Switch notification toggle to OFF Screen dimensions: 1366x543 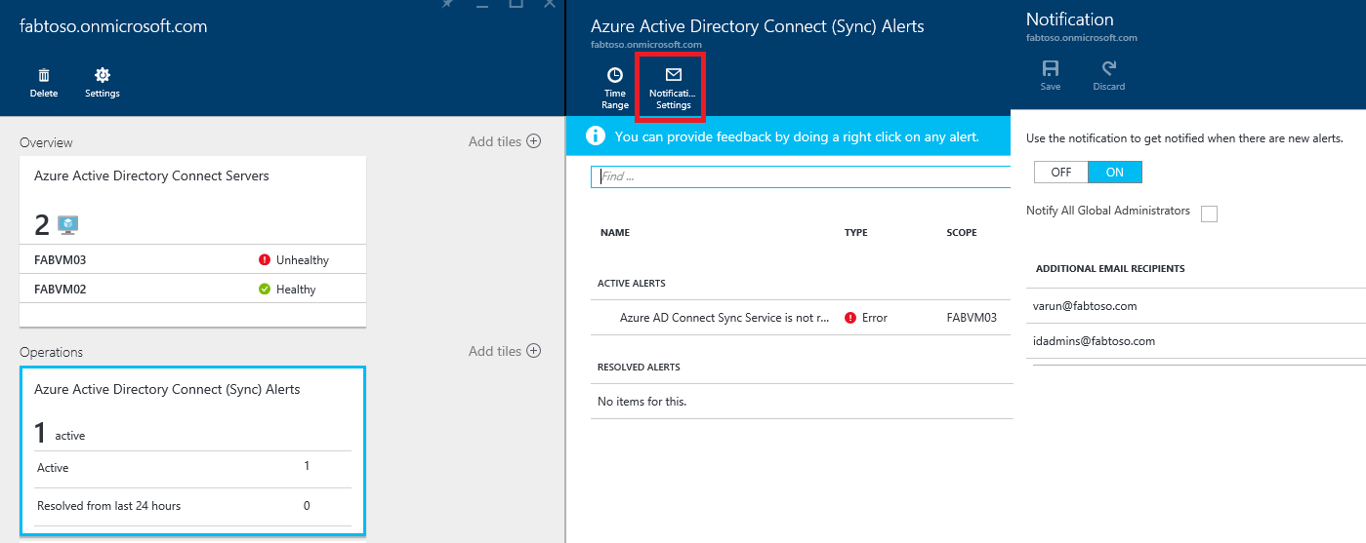coord(1061,173)
